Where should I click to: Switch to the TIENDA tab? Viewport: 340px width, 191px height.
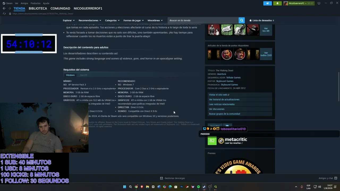(x=19, y=8)
